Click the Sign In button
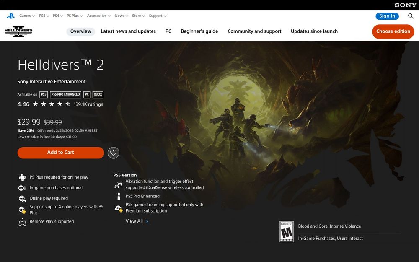The width and height of the screenshot is (419, 262). coord(387,16)
